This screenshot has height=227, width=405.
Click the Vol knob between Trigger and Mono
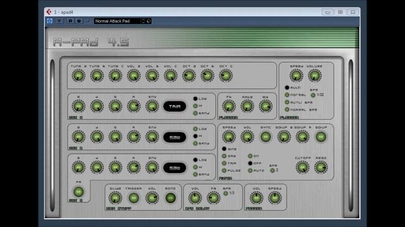point(152,198)
